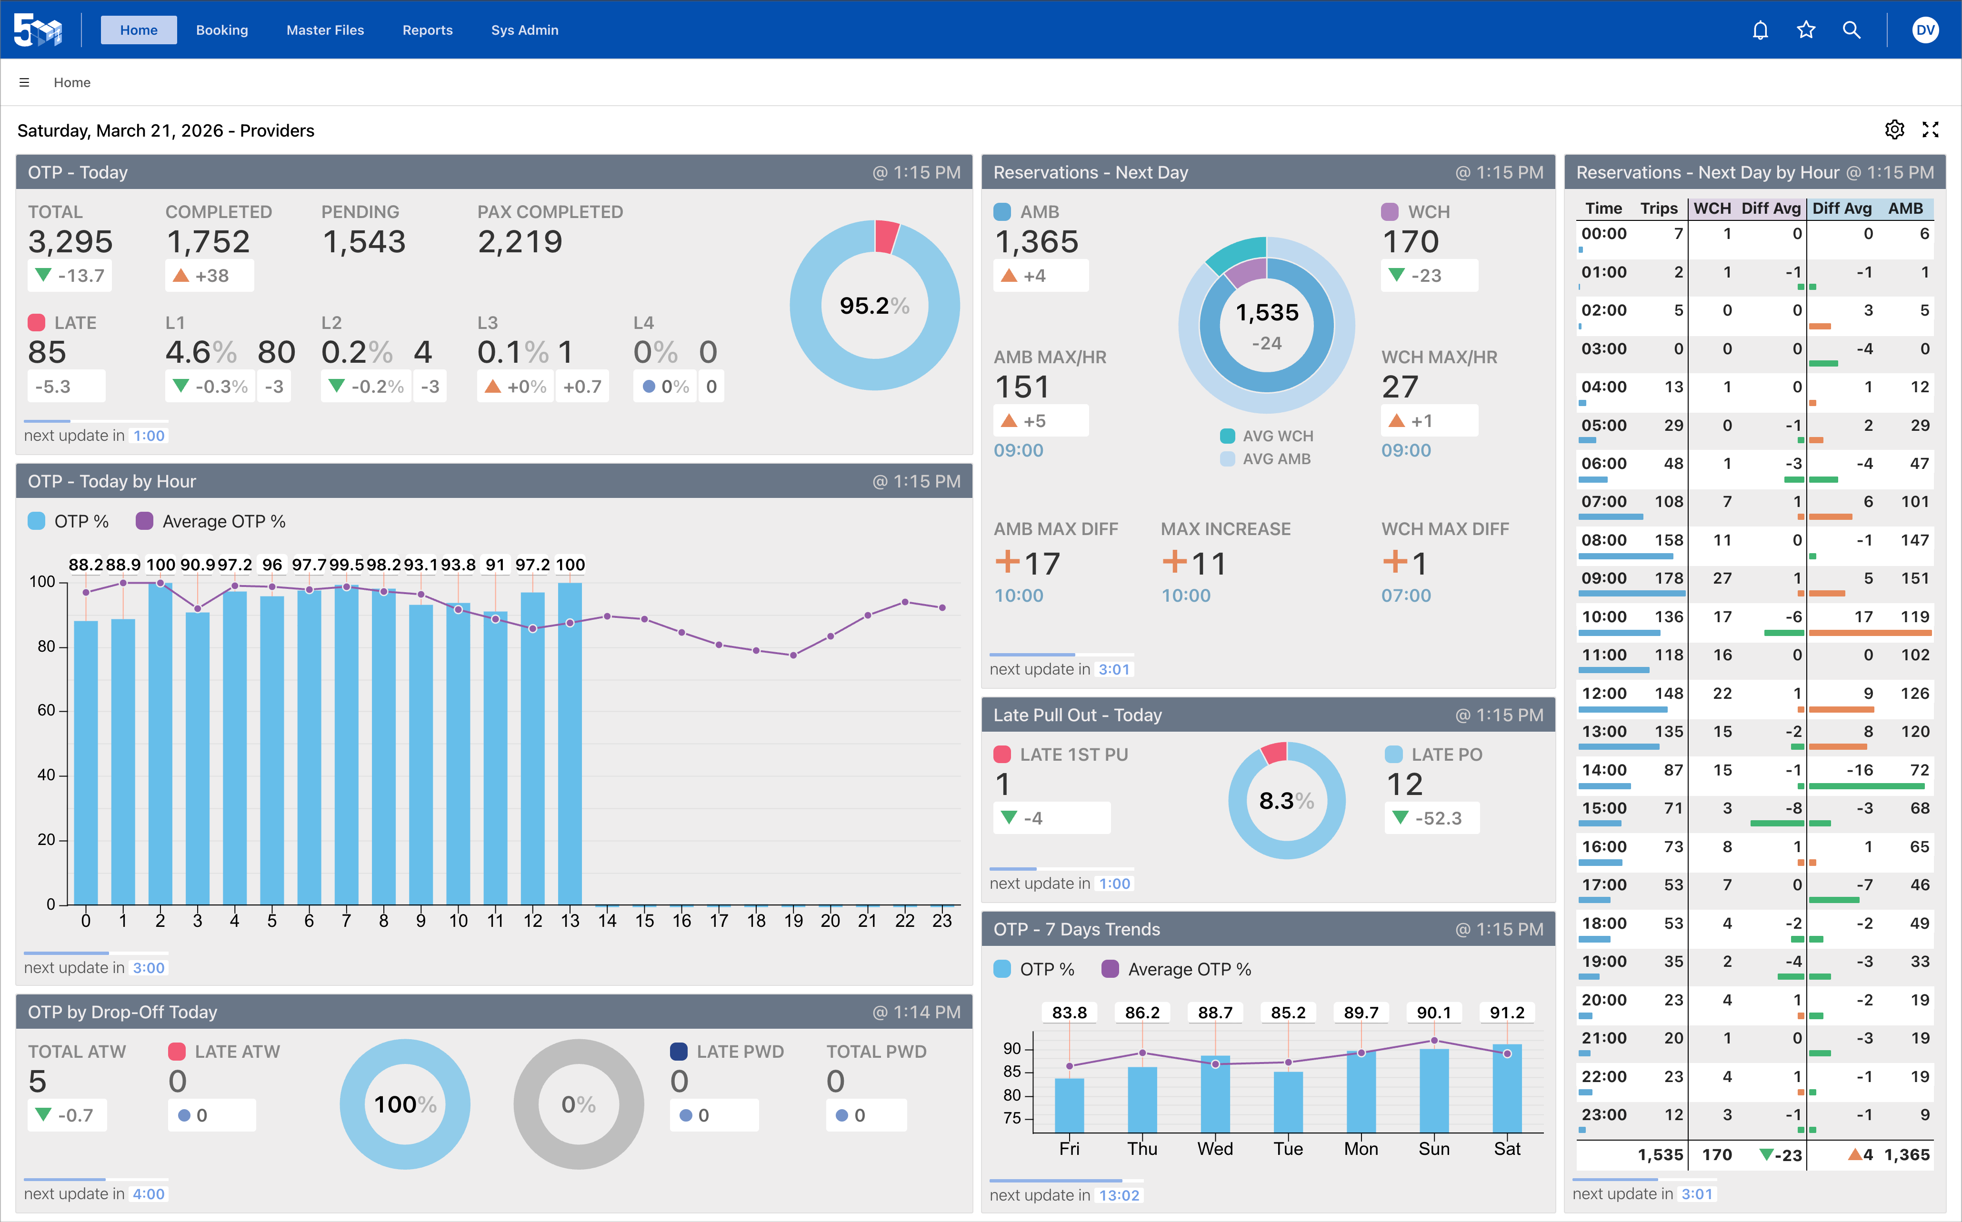
Task: Click the AVG AMB legend swatch
Action: click(x=1227, y=459)
